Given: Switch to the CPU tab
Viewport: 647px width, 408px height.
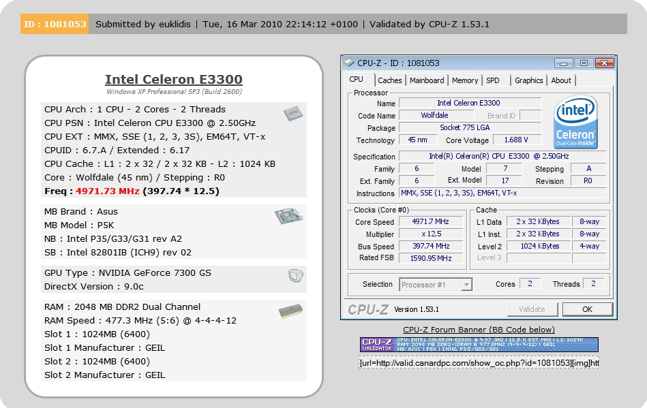Looking at the screenshot, I should click(x=357, y=80).
